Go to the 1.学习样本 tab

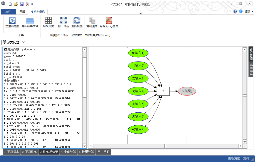click(x=12, y=152)
